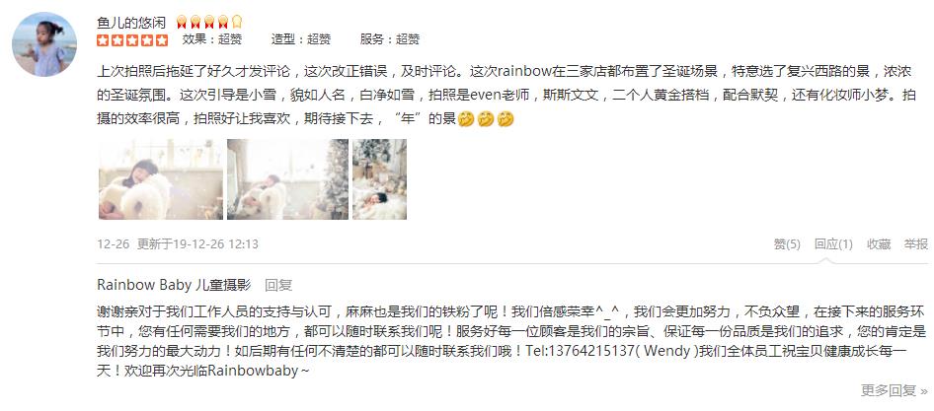Open username 鱼儿的悠闲 profile
934x411 pixels.
coord(131,23)
